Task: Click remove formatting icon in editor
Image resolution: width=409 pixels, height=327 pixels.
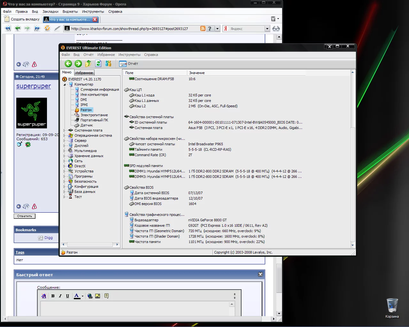Action: (44, 296)
